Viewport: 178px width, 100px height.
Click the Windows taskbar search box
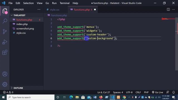(x=31, y=97)
